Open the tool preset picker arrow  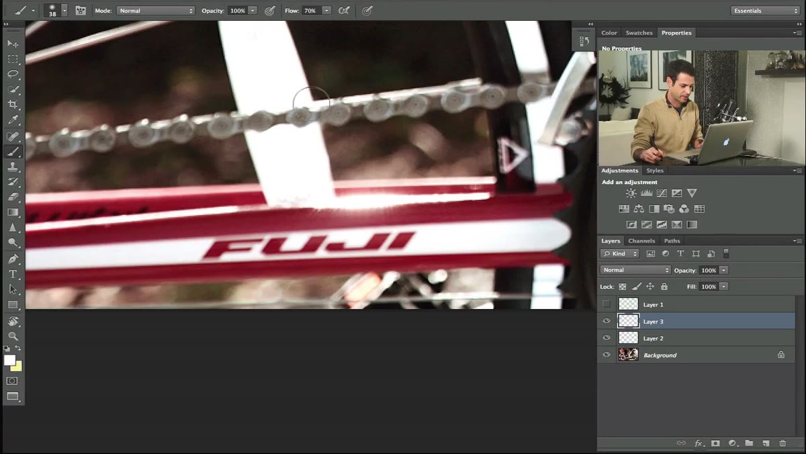click(33, 11)
